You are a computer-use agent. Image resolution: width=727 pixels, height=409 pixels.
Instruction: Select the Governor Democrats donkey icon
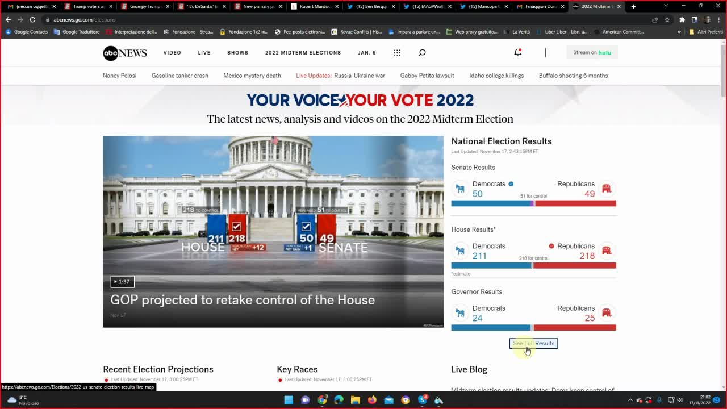tap(461, 312)
